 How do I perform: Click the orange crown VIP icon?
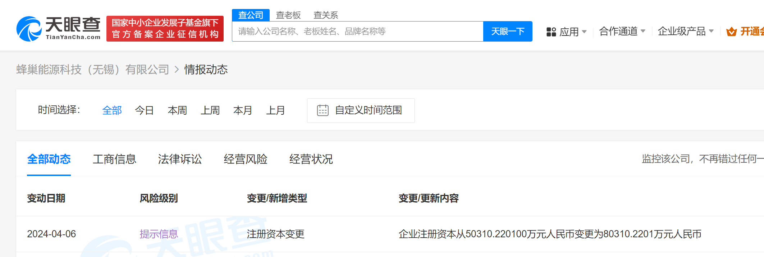[731, 32]
